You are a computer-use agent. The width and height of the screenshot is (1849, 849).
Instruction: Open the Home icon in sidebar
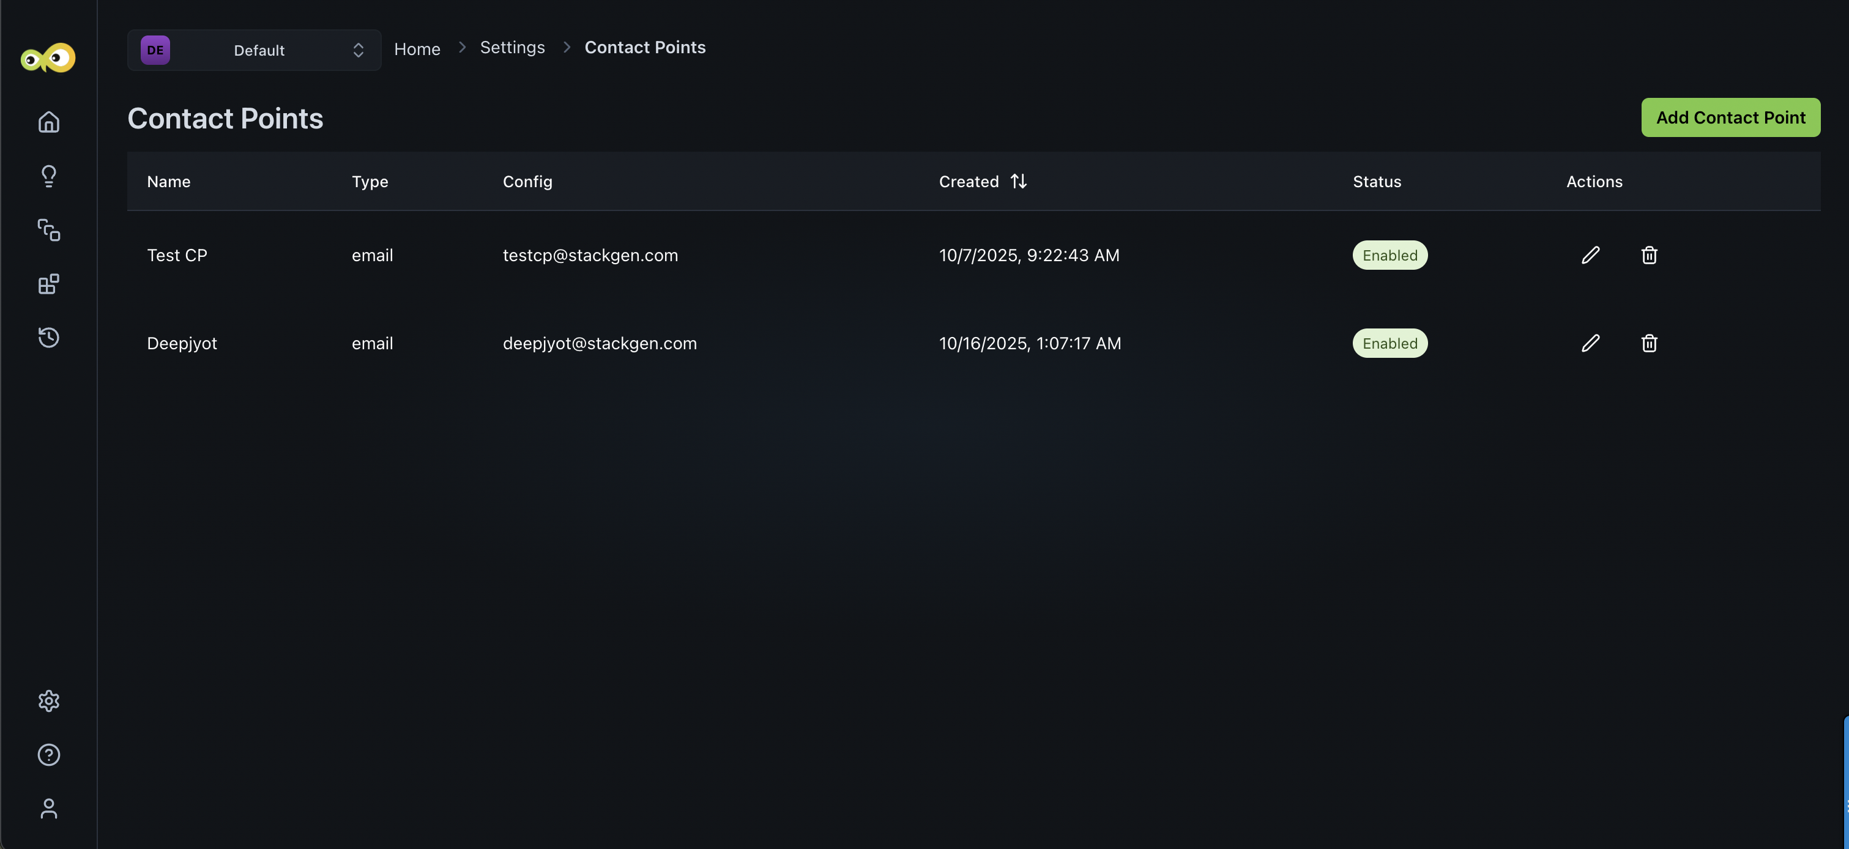point(49,122)
